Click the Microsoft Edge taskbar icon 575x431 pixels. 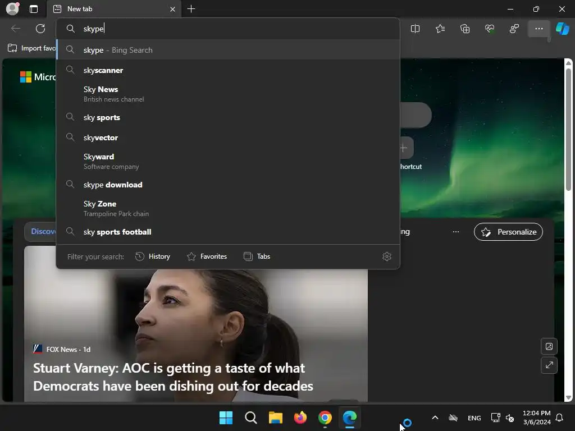(x=349, y=418)
